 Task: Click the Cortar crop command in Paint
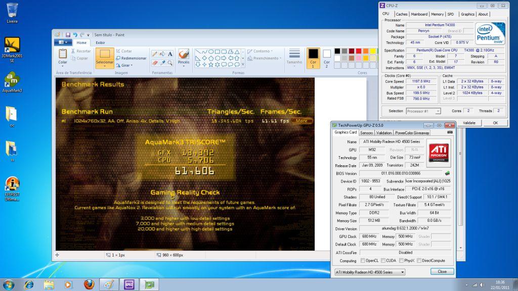click(x=124, y=51)
